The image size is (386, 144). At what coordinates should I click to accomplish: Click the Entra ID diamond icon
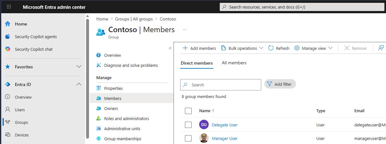(8, 84)
